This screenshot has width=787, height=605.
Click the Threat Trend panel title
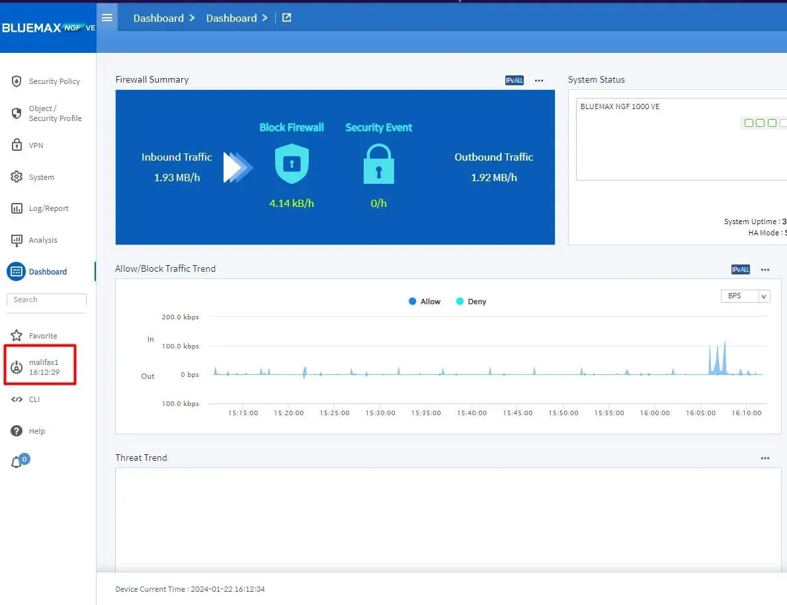point(141,458)
